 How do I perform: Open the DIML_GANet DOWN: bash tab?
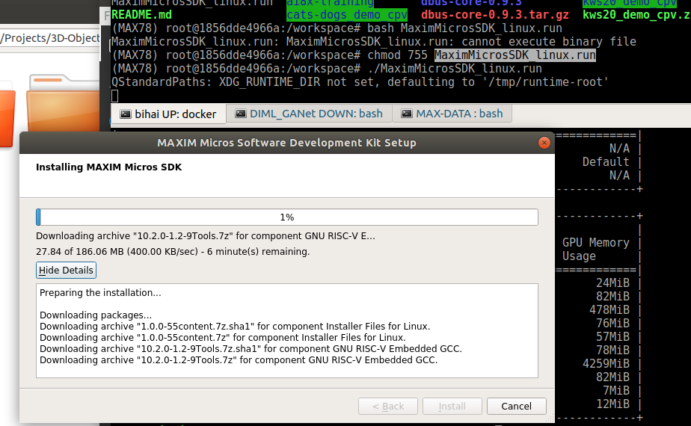tap(309, 114)
